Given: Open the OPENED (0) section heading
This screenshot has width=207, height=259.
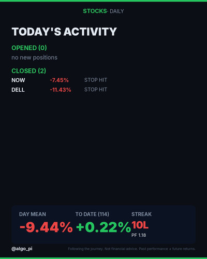Looking at the screenshot, I should click(29, 48).
